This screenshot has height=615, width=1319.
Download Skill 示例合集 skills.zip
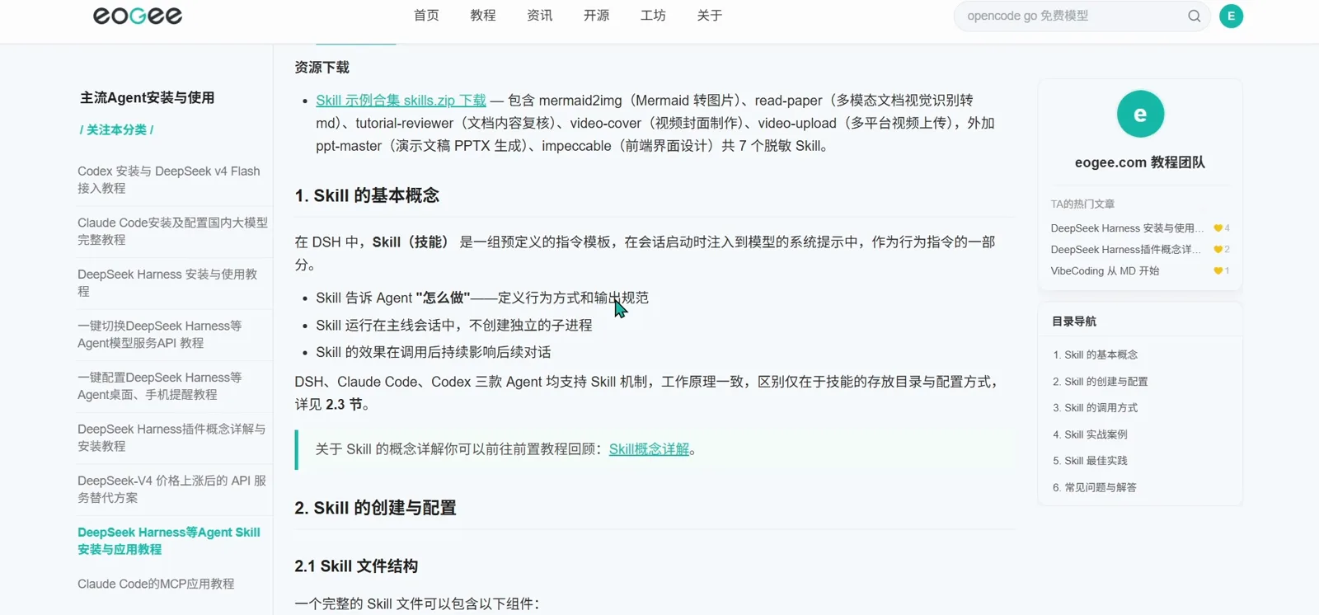tap(401, 101)
